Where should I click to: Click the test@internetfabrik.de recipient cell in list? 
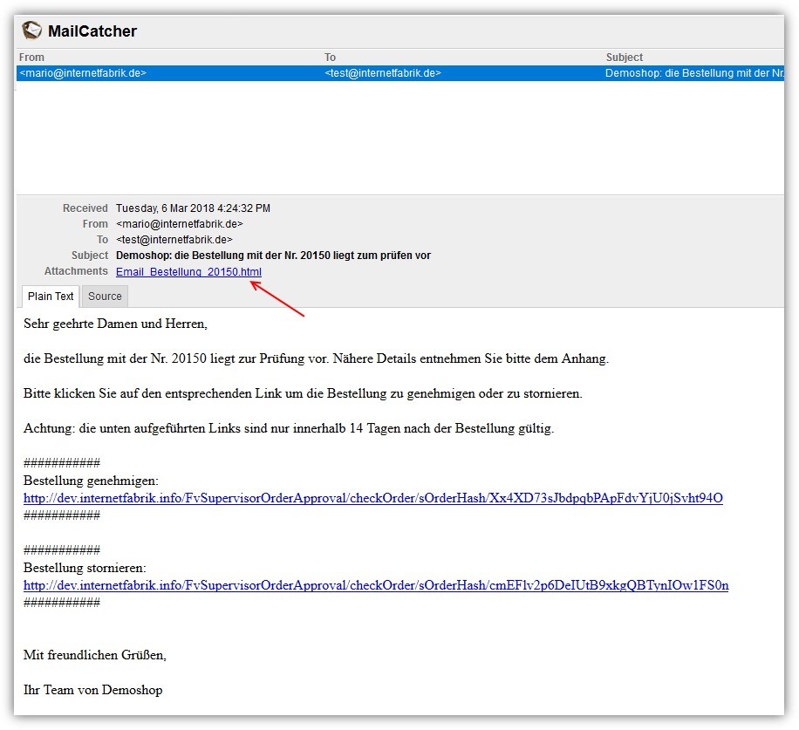pyautogui.click(x=383, y=73)
